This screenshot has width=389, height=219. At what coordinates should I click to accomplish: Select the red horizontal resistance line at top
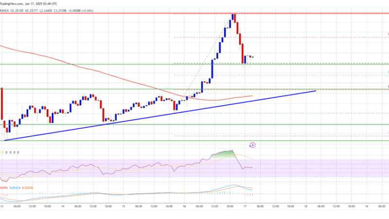(x=194, y=13)
